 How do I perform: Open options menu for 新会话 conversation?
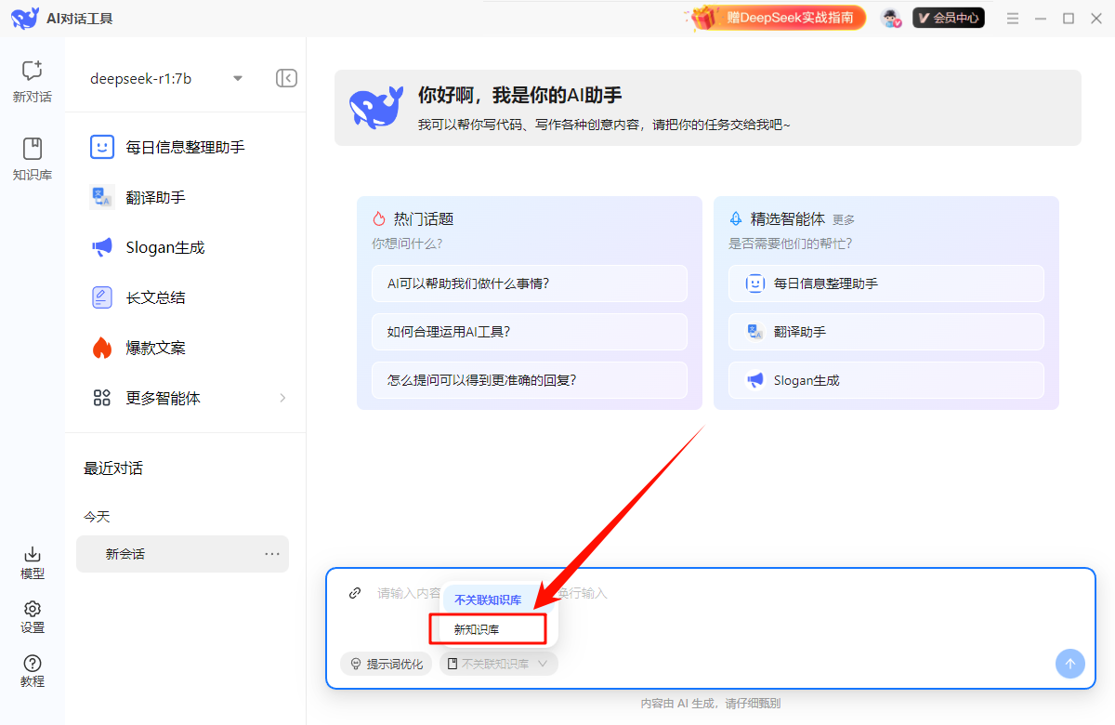[272, 553]
